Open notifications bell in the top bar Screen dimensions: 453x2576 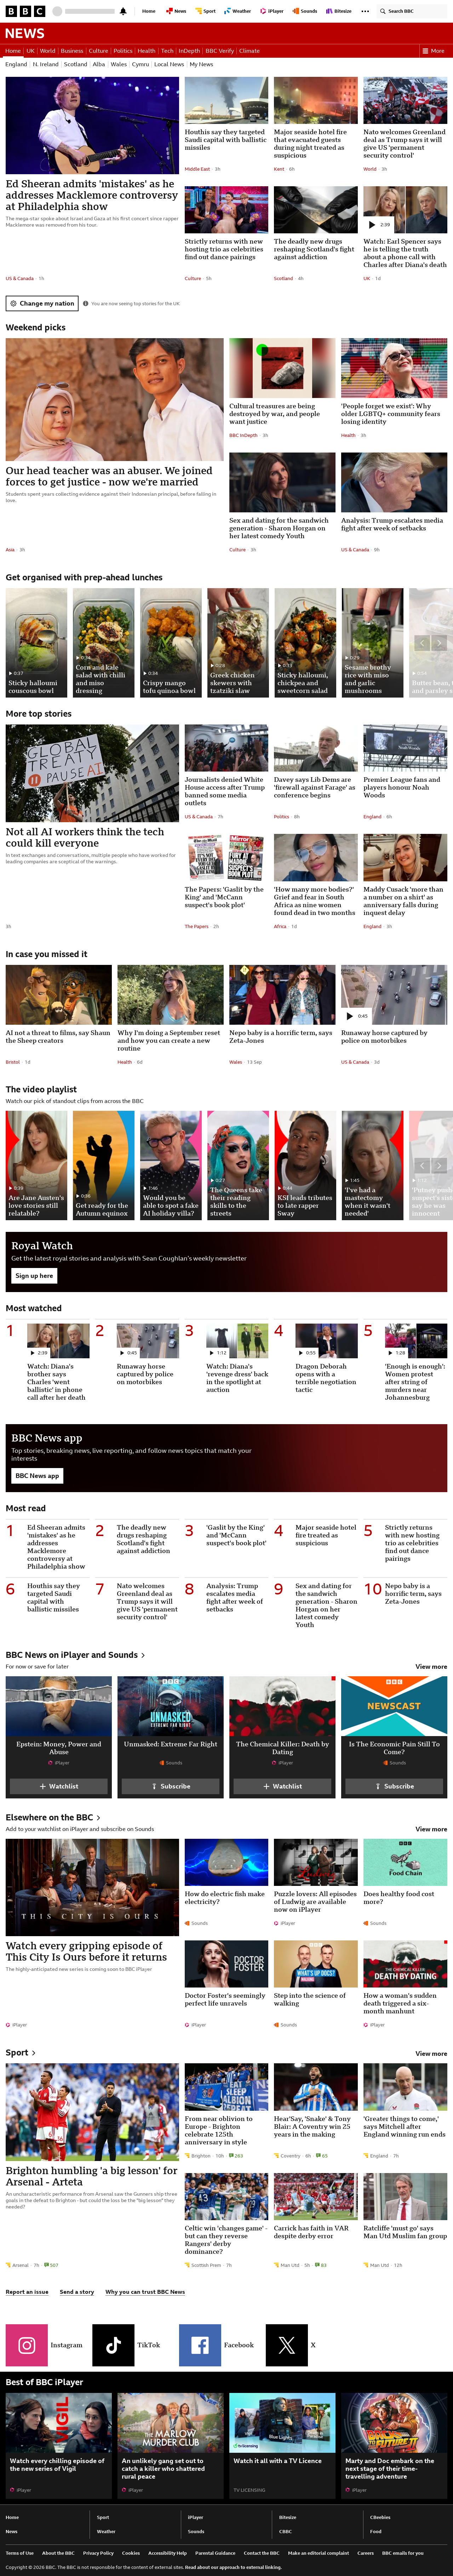(x=123, y=11)
